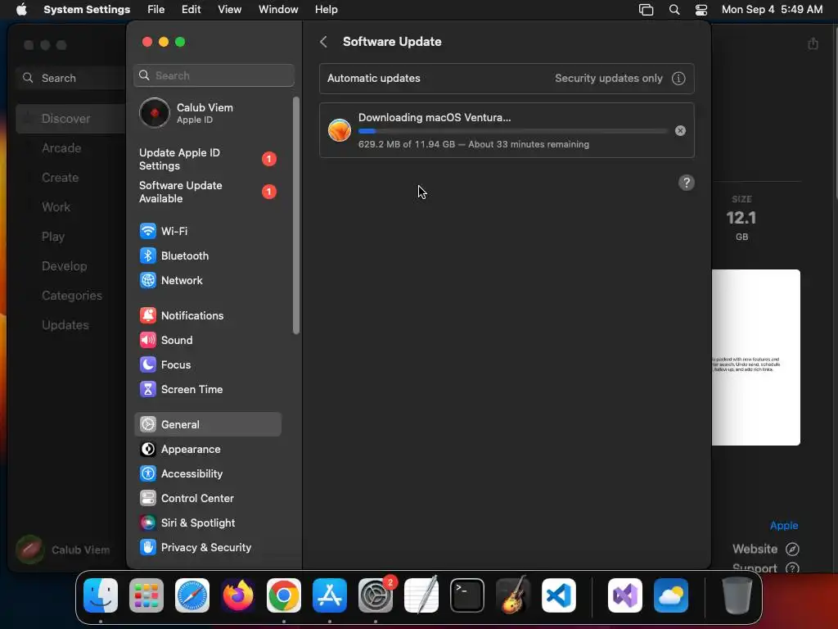Open Weather app from the Dock
Screen dimensions: 838x629
point(671,595)
